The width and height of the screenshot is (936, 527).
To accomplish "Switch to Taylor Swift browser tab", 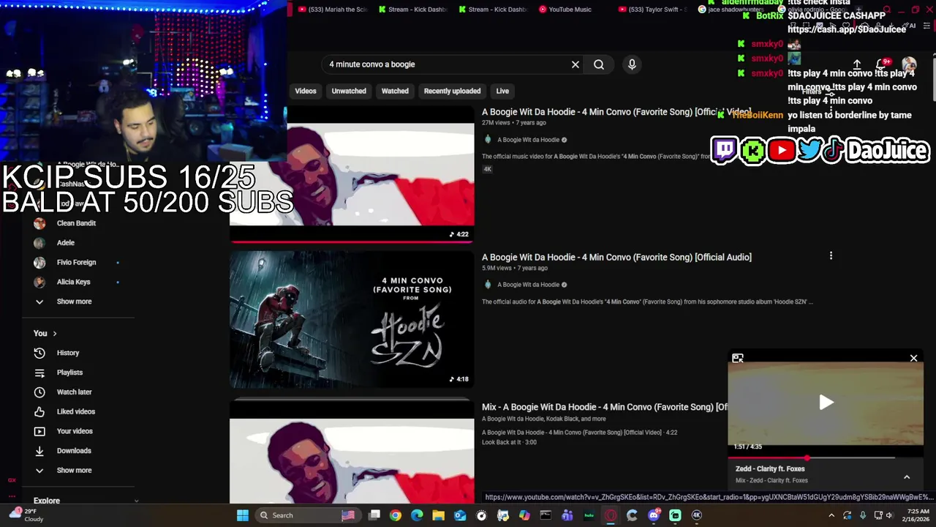I will point(652,10).
